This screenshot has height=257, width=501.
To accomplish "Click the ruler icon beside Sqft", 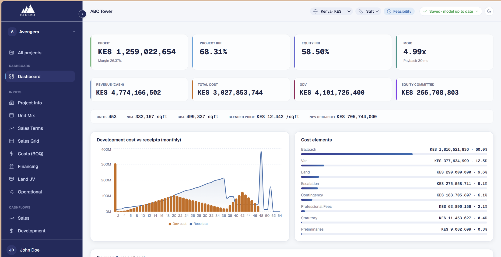I will click(x=361, y=11).
